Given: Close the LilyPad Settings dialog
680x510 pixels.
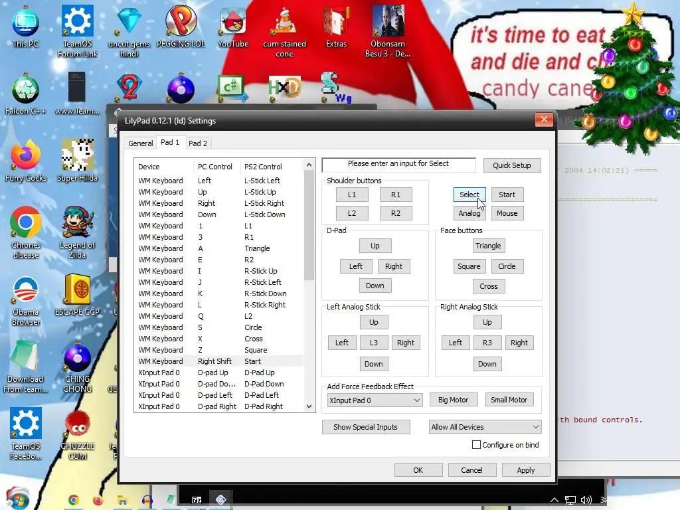Looking at the screenshot, I should [544, 120].
